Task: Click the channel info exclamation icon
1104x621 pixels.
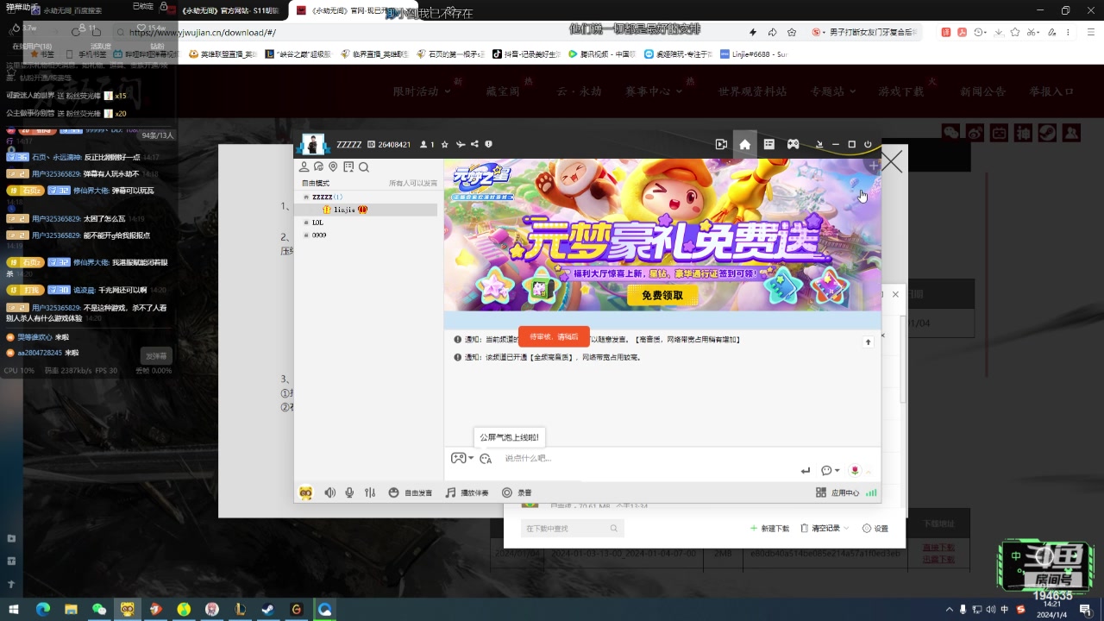Action: [488, 144]
